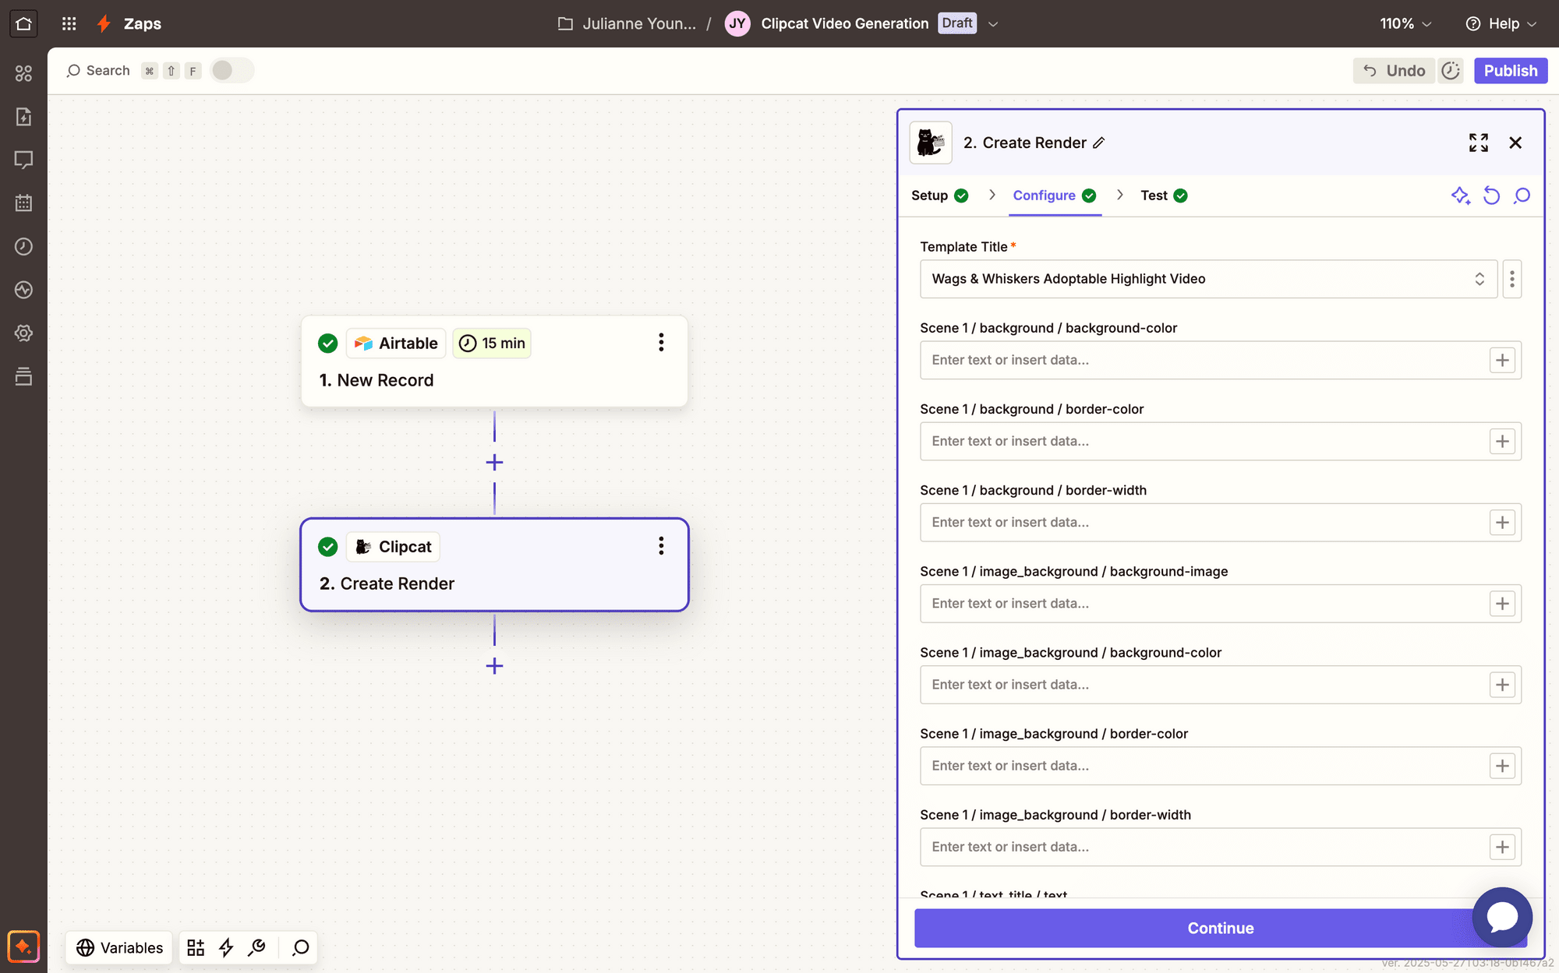
Task: Select the Airtable New Record step
Action: coord(494,361)
